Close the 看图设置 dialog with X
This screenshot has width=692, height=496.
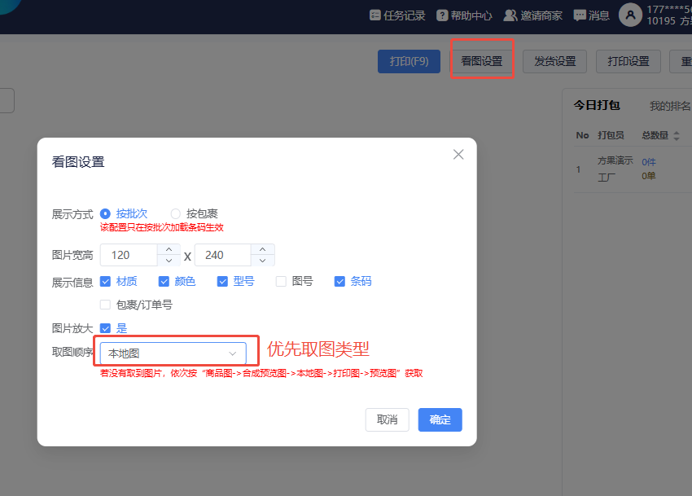[458, 154]
